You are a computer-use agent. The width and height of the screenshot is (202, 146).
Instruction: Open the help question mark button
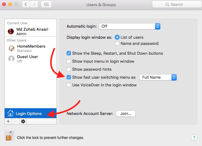point(194,137)
